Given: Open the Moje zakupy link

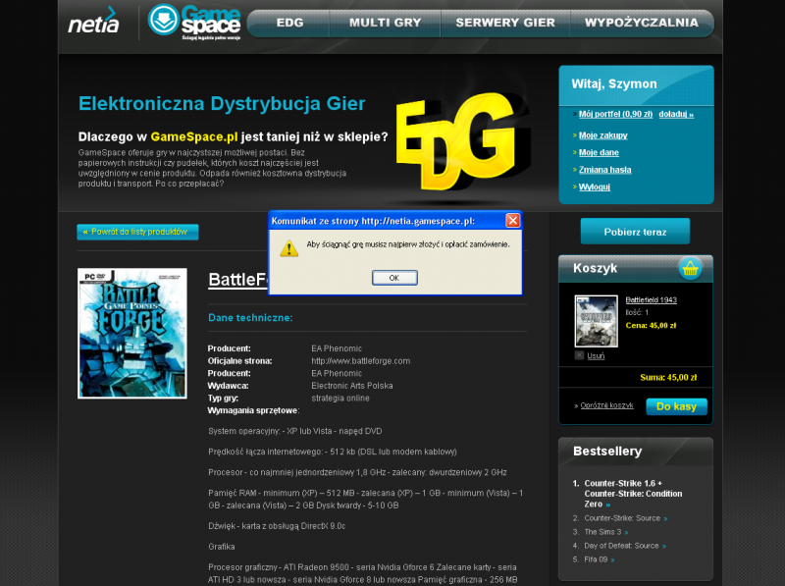Looking at the screenshot, I should tap(602, 135).
